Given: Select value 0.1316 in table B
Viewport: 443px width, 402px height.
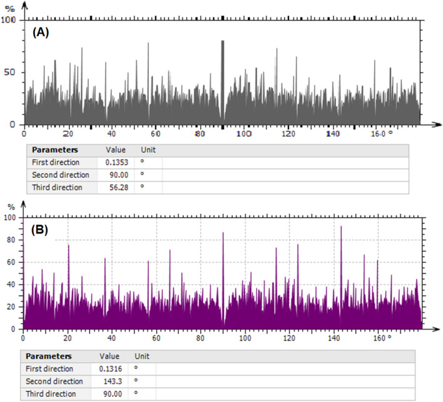Looking at the screenshot, I should click(111, 369).
